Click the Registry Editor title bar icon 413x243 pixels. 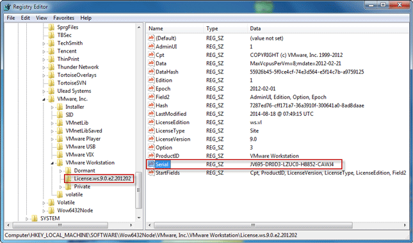click(x=8, y=6)
